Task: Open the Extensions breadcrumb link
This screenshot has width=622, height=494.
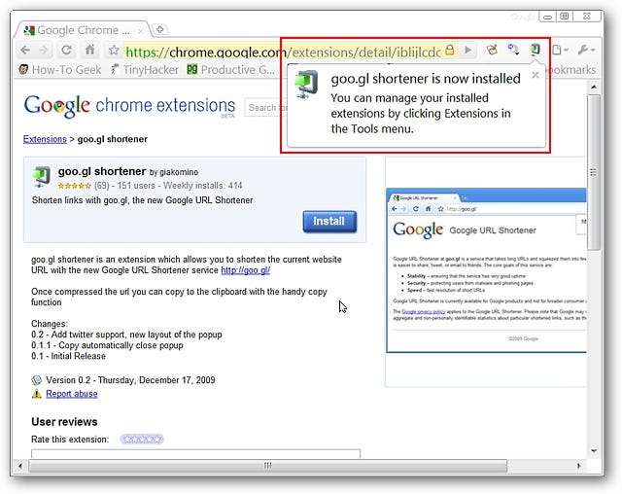Action: (x=45, y=139)
